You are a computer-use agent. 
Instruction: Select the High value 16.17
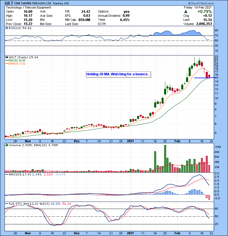coord(28,16)
